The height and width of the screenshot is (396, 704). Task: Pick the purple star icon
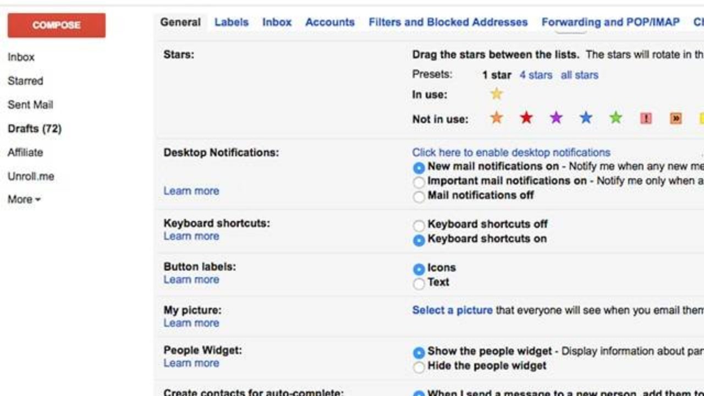[x=556, y=118]
